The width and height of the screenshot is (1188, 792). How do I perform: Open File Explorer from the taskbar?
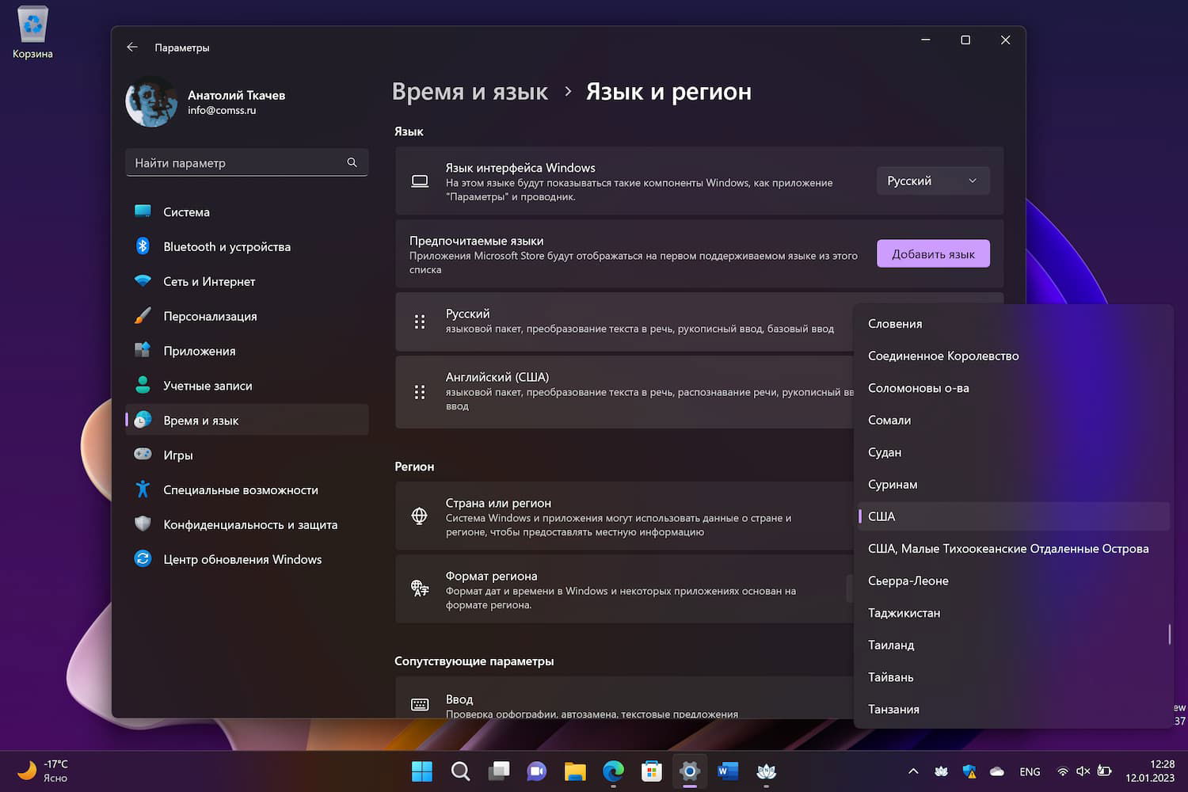point(575,771)
